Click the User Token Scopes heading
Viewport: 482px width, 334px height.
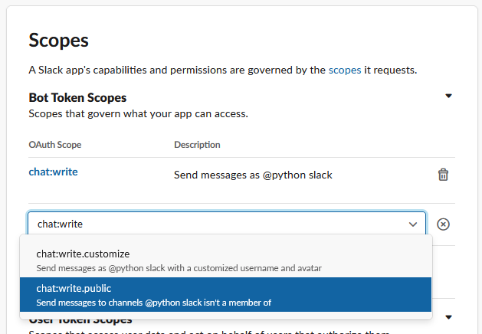80,320
